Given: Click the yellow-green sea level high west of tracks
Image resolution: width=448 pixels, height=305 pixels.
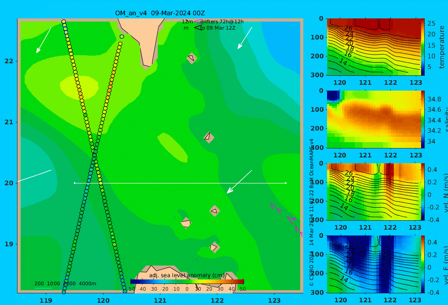Looking at the screenshot, I should [x=79, y=87].
